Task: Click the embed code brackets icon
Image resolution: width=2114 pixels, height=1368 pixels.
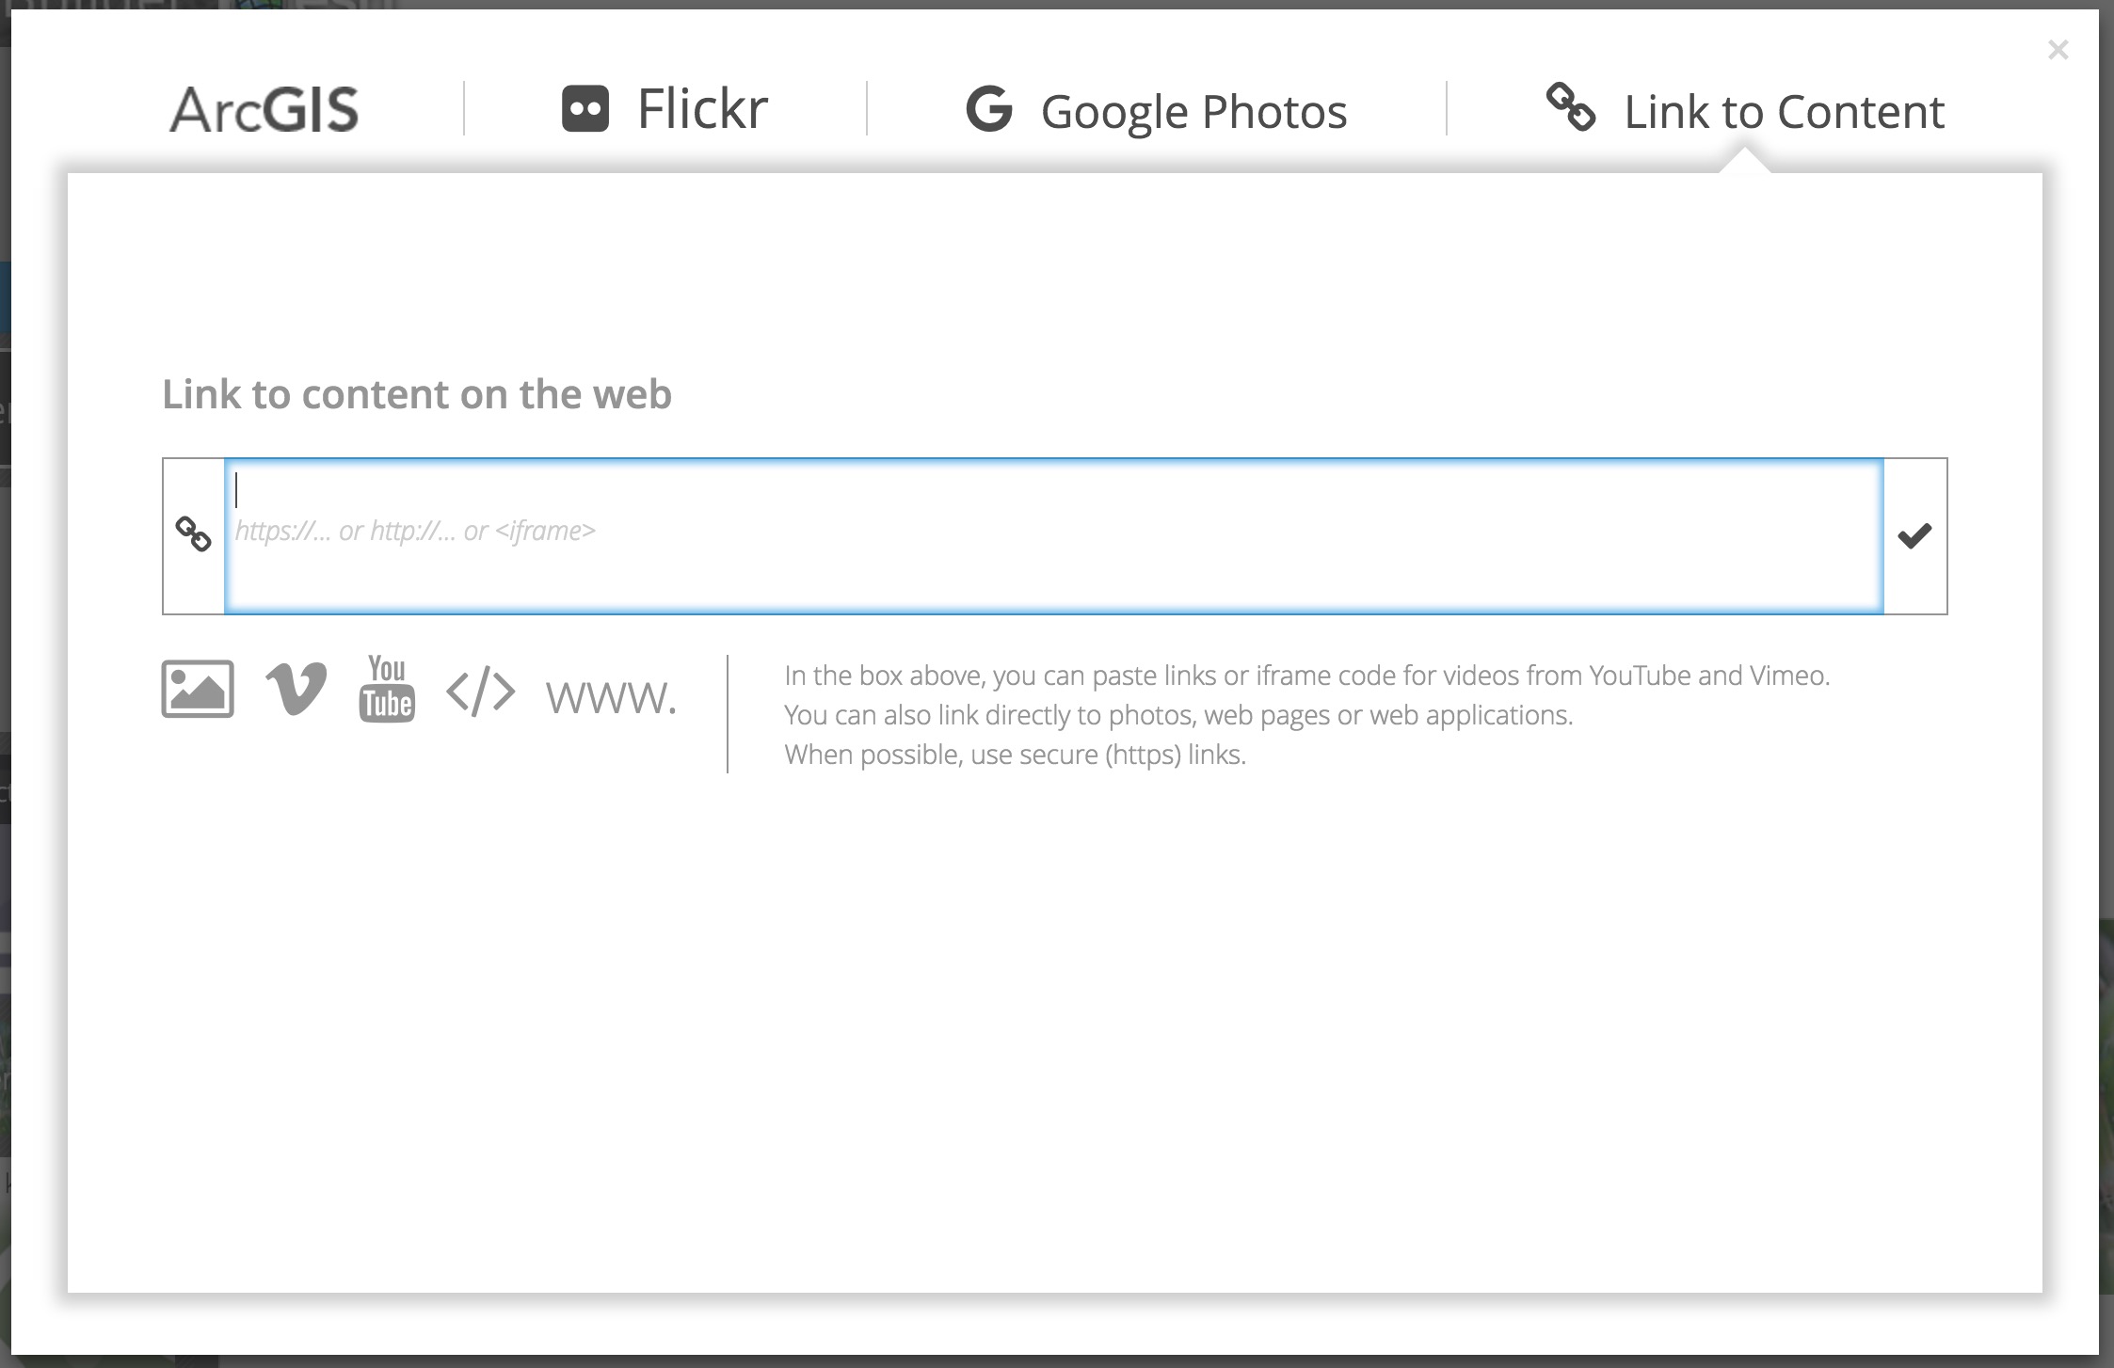Action: coord(481,692)
